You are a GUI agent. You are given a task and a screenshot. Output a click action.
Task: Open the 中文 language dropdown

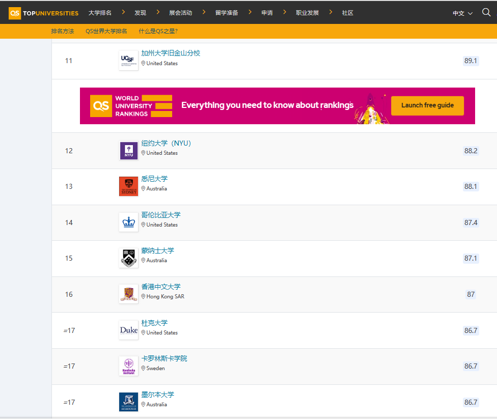[x=462, y=13]
